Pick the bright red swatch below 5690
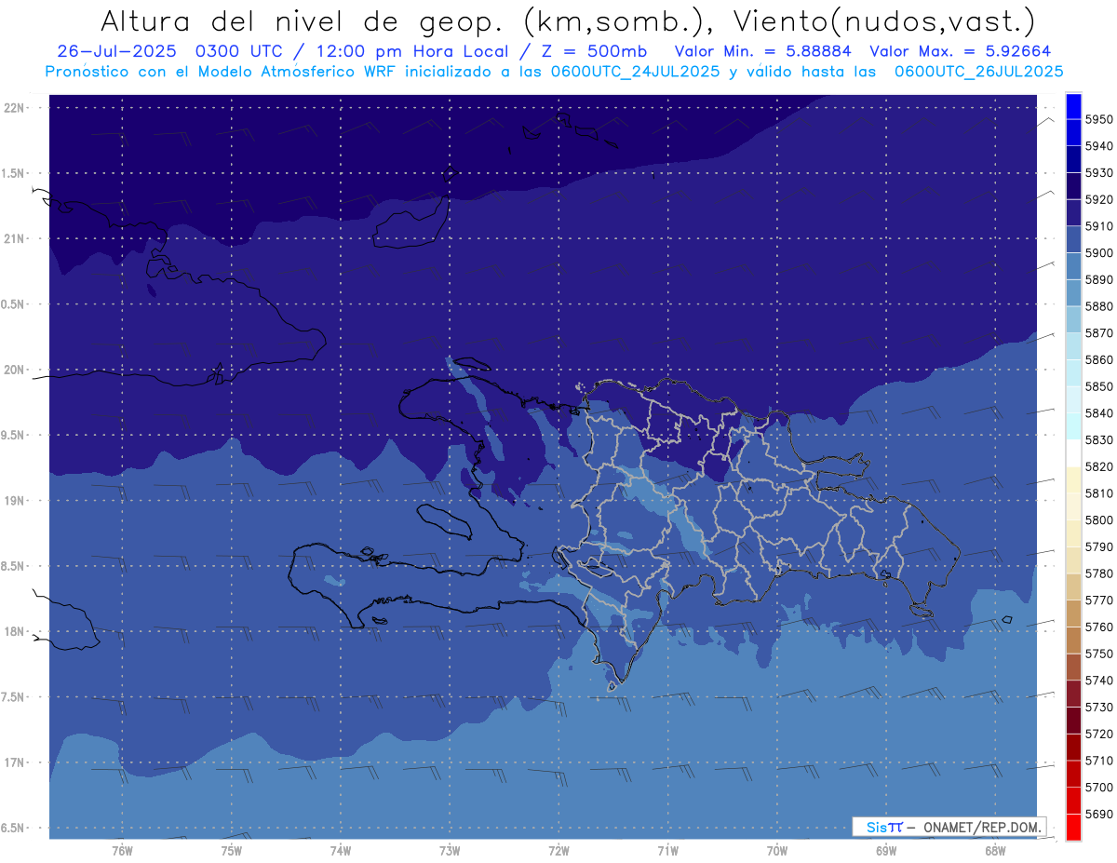 1073,828
